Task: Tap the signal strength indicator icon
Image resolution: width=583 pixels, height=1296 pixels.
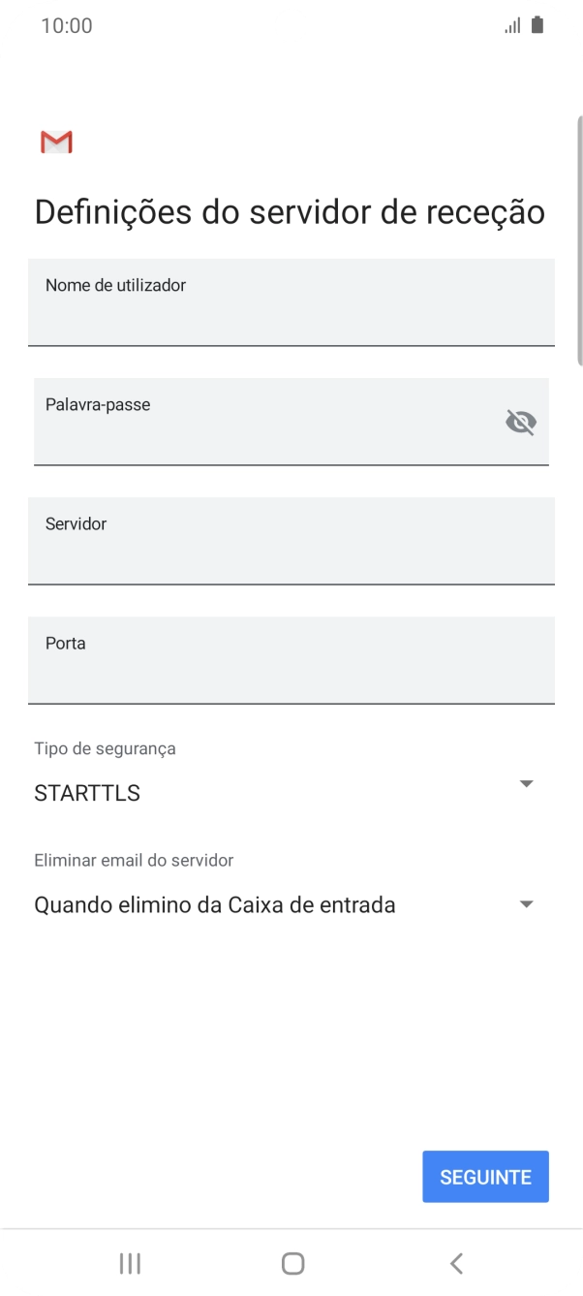Action: tap(512, 25)
